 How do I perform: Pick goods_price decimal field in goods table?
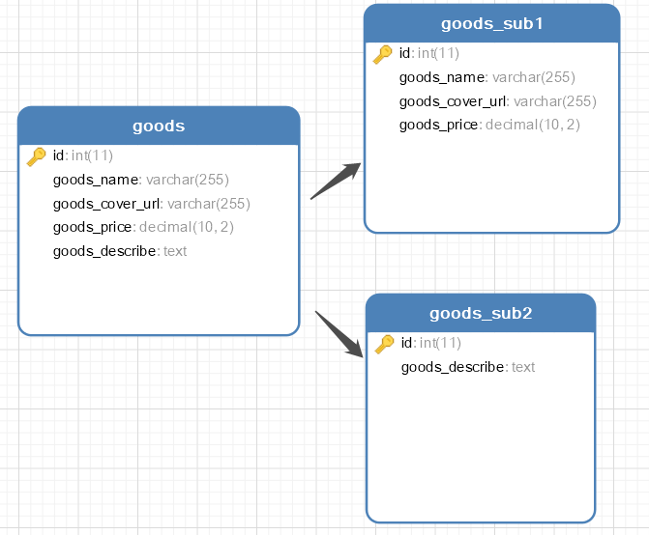pos(143,227)
